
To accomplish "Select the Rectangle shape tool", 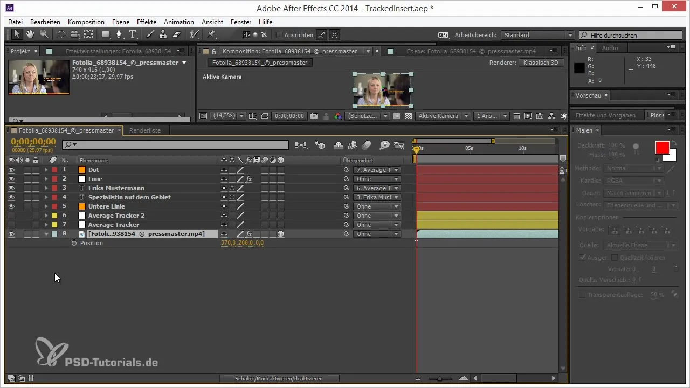I will (x=106, y=34).
